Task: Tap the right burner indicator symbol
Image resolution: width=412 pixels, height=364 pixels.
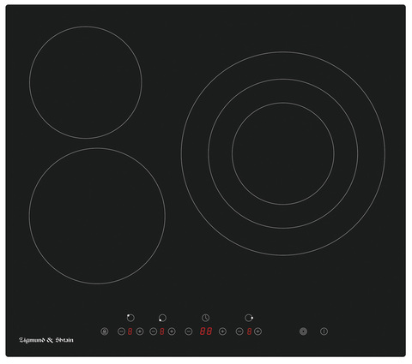Action: (249, 318)
